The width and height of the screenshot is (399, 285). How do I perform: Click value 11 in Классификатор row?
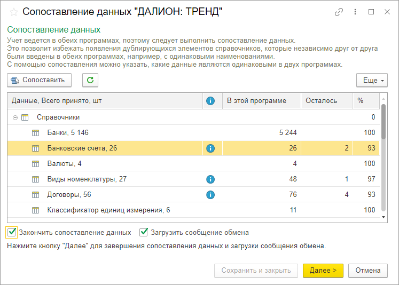(293, 210)
